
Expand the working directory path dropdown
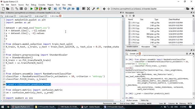click(x=184, y=9)
